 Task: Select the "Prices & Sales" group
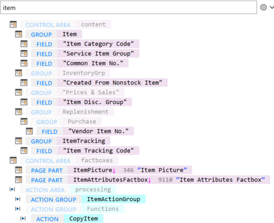tap(75, 93)
